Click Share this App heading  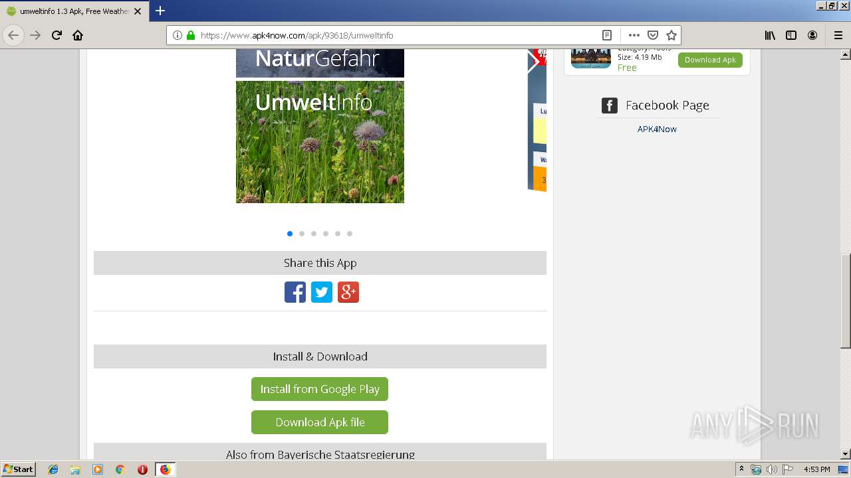(x=320, y=263)
